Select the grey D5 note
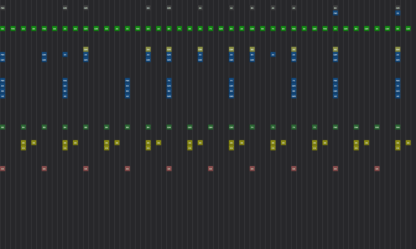Image resolution: width=416 pixels, height=249 pixels. [148, 8]
